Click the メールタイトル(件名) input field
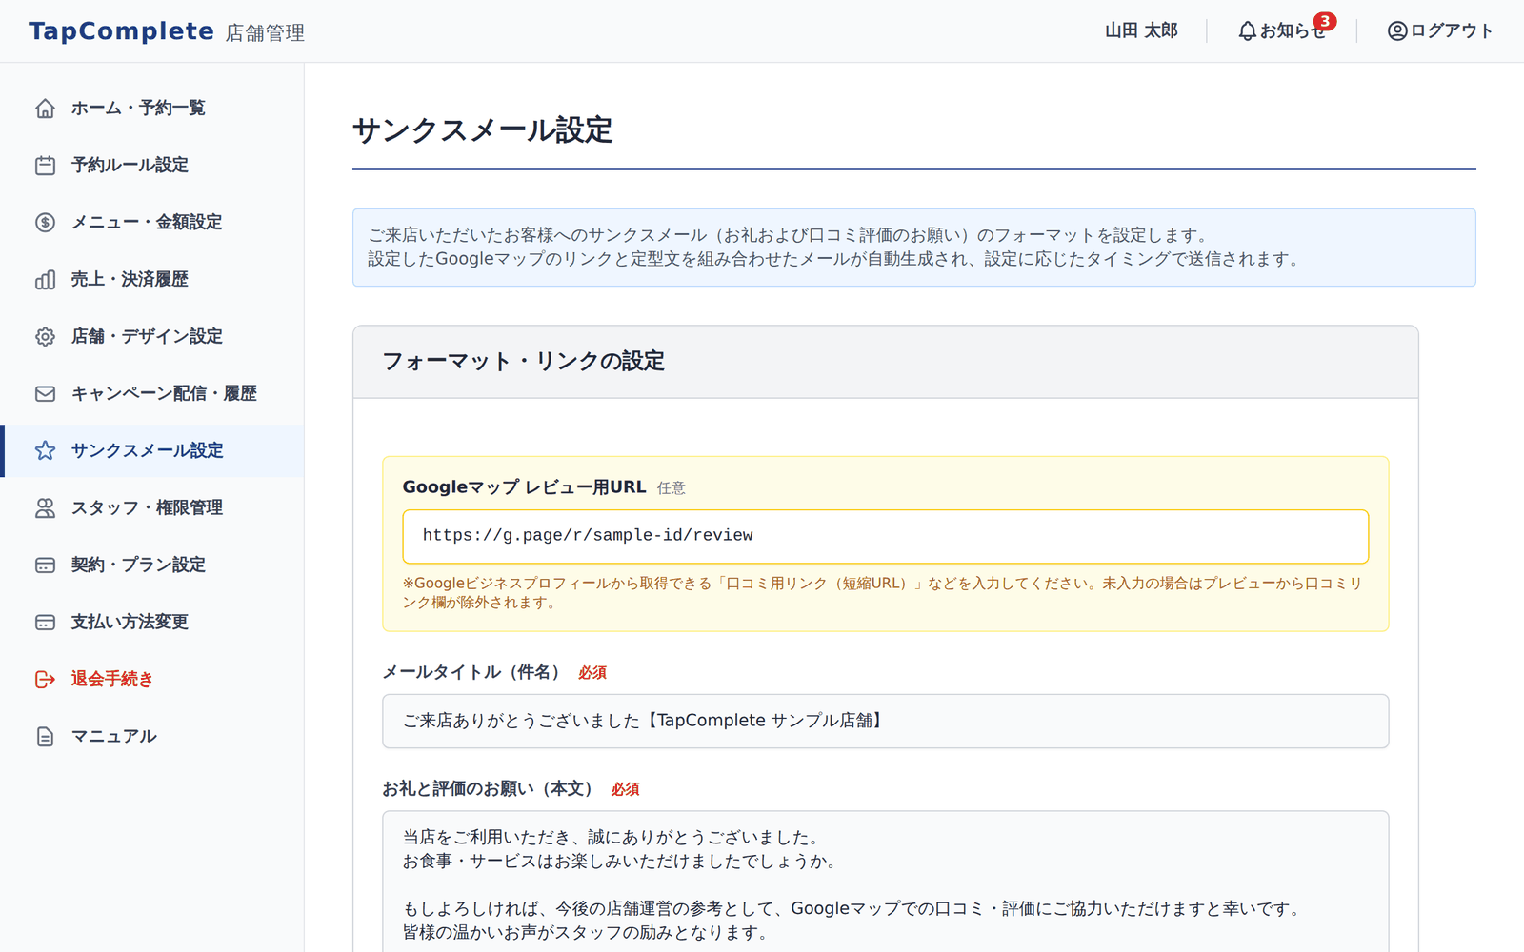 886,721
